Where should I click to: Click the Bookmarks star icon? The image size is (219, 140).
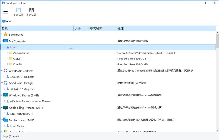point(5,34)
